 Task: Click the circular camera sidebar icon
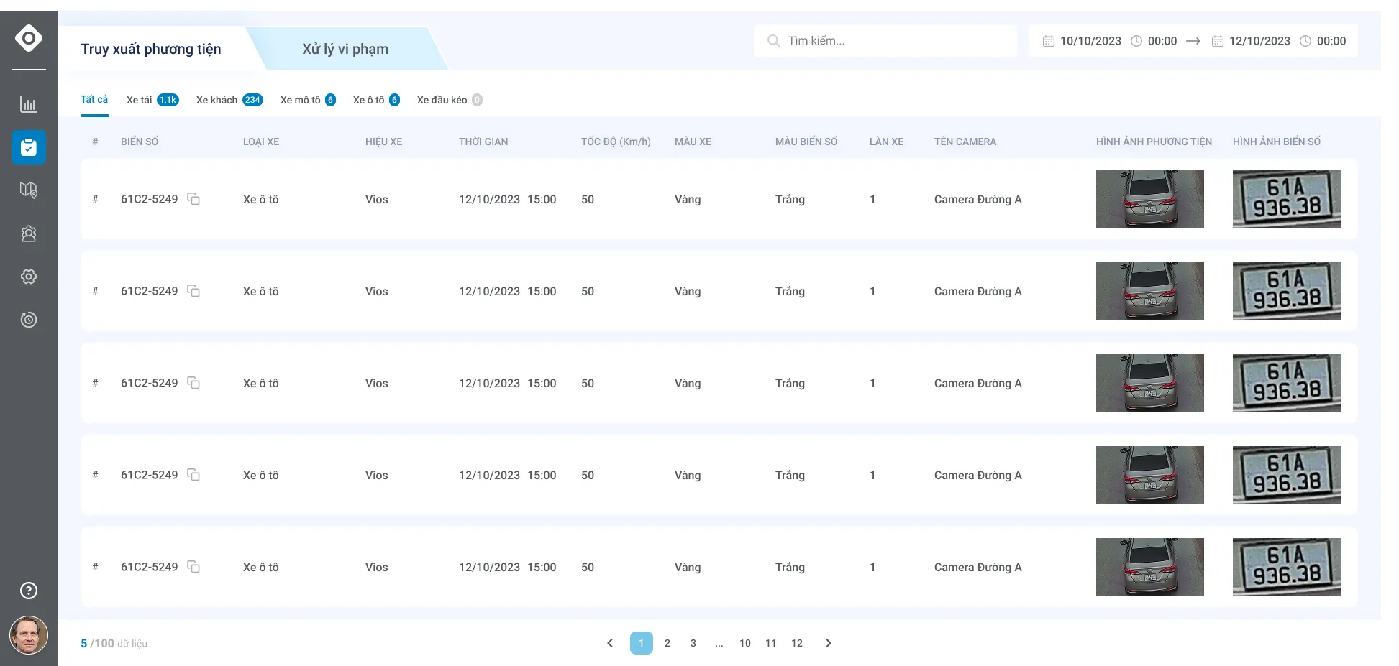29,320
